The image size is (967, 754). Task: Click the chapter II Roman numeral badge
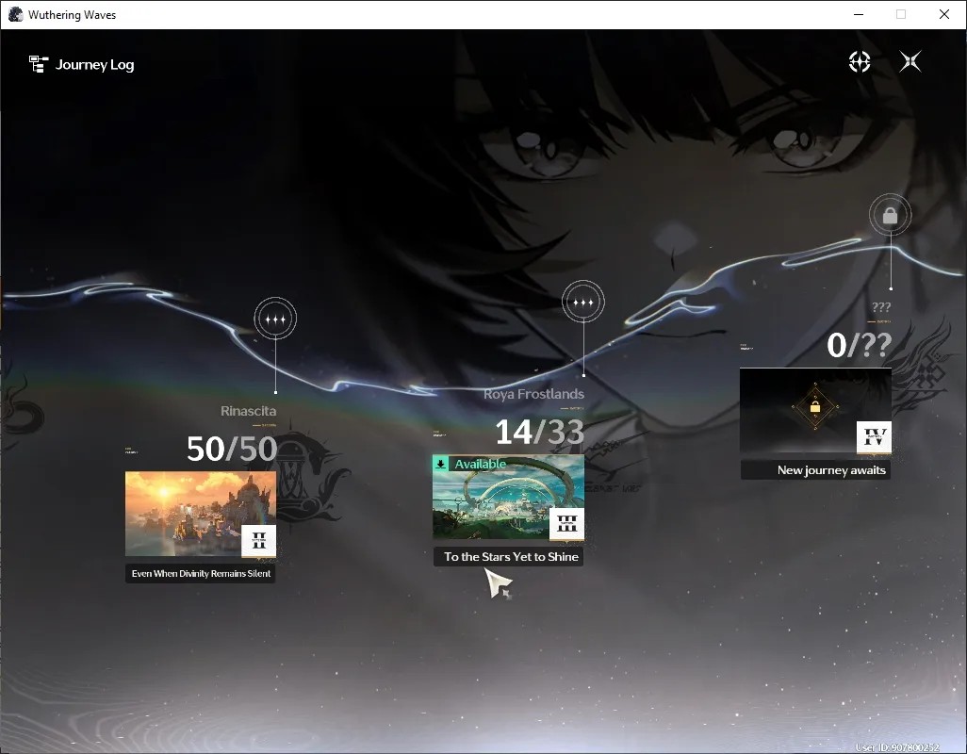[x=258, y=541]
